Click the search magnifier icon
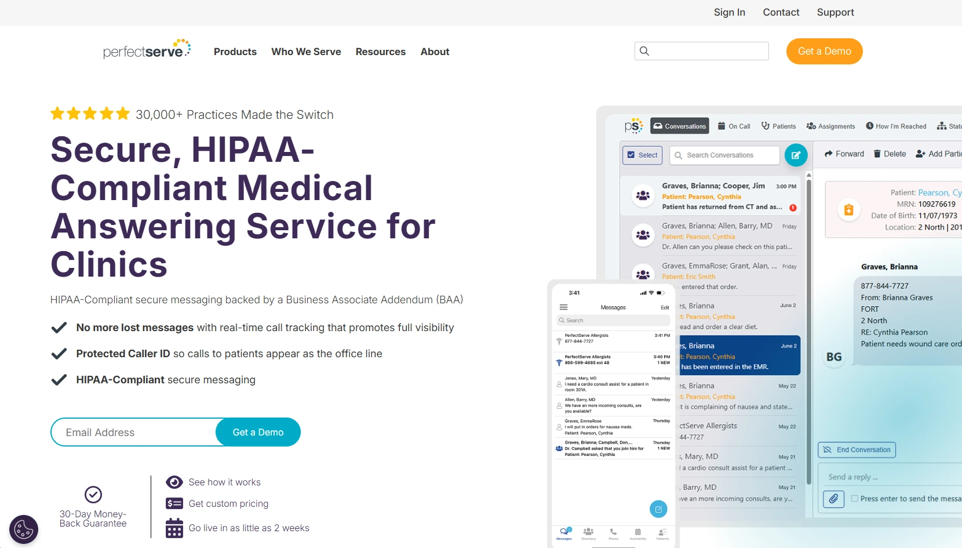The height and width of the screenshot is (548, 962). [644, 51]
